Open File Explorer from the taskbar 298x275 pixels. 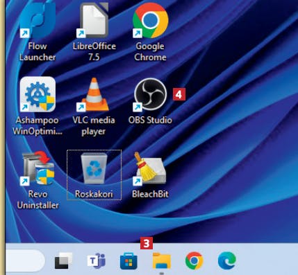click(x=162, y=261)
